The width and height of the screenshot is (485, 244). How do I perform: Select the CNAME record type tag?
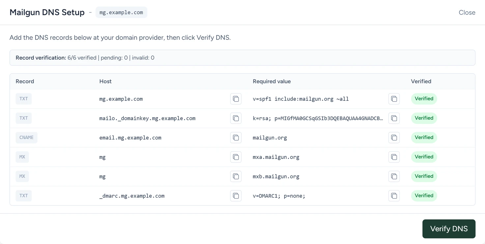(26, 137)
